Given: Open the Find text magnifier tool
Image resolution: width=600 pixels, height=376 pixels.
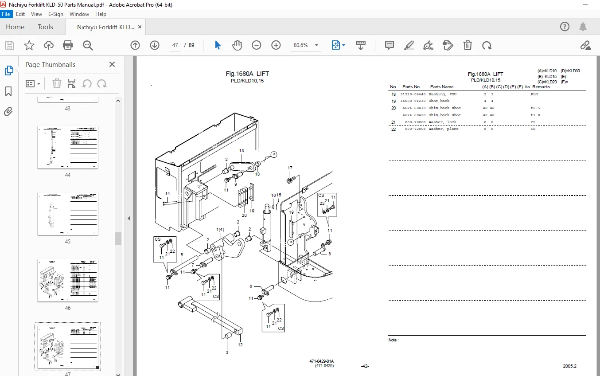Looking at the screenshot, I should click(88, 45).
